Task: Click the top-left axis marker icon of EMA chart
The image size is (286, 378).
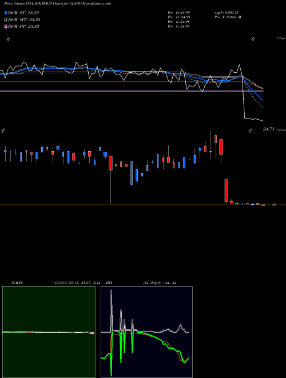Action: pos(8,39)
